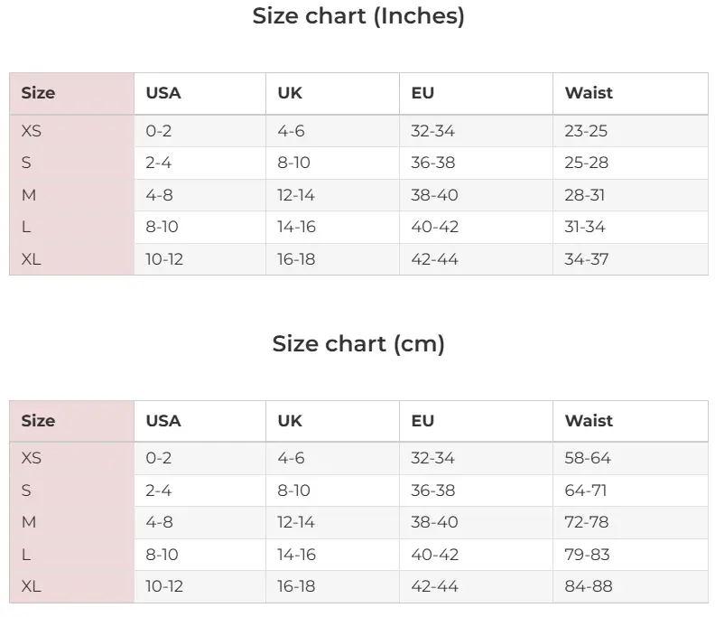Screen dimensions: 715x617
Task: Select the UK header in the cm chart
Action: (x=290, y=421)
